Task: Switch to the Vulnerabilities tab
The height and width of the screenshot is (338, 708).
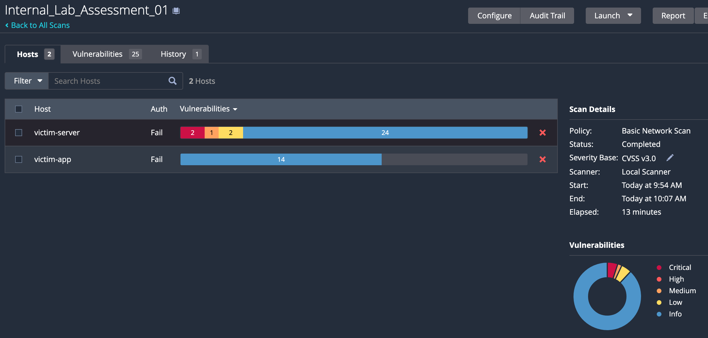Action: click(106, 54)
